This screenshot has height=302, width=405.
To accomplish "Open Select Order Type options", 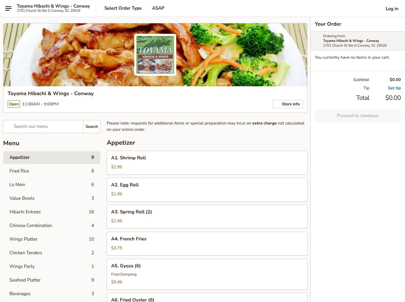I will [123, 8].
